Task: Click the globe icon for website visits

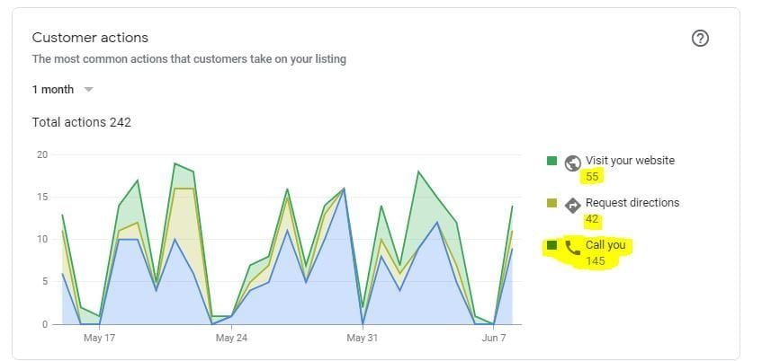Action: click(x=572, y=163)
